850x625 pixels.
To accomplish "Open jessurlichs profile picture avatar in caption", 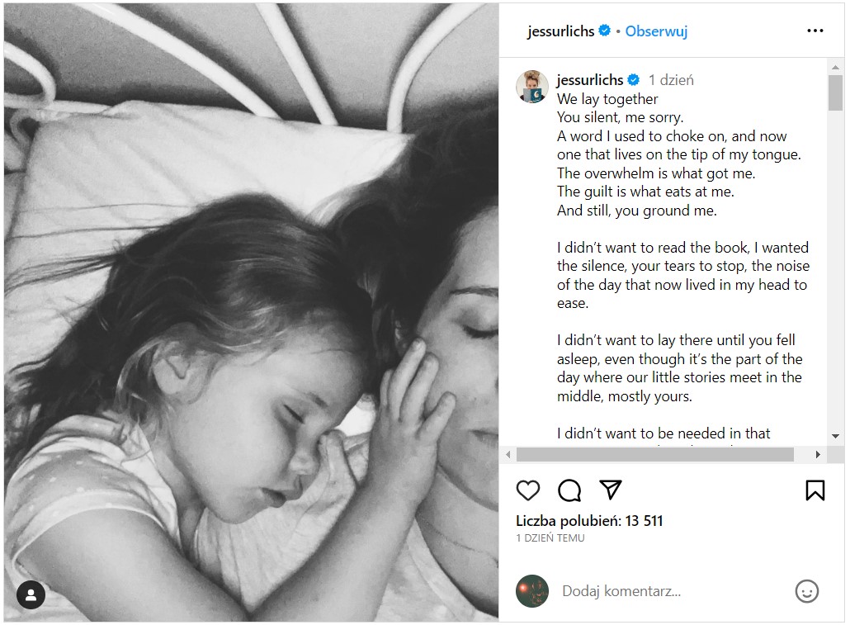I will point(531,87).
